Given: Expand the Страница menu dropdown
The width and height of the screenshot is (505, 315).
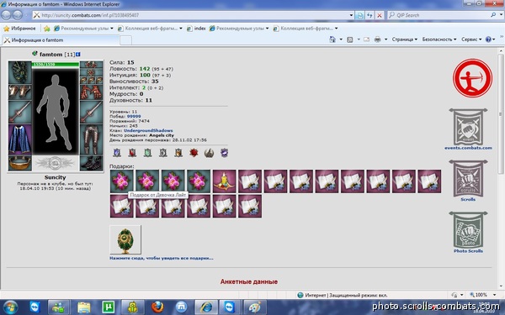Looking at the screenshot, I should point(405,39).
